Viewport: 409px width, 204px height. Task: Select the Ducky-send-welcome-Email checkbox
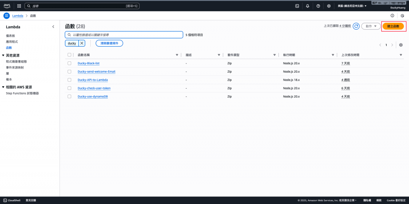69,71
